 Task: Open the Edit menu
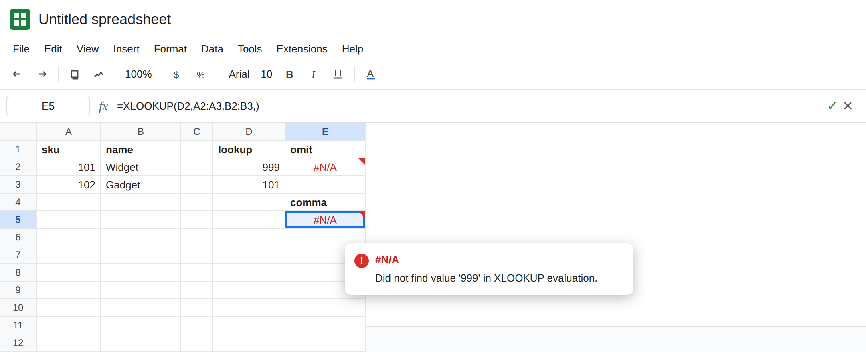(53, 49)
